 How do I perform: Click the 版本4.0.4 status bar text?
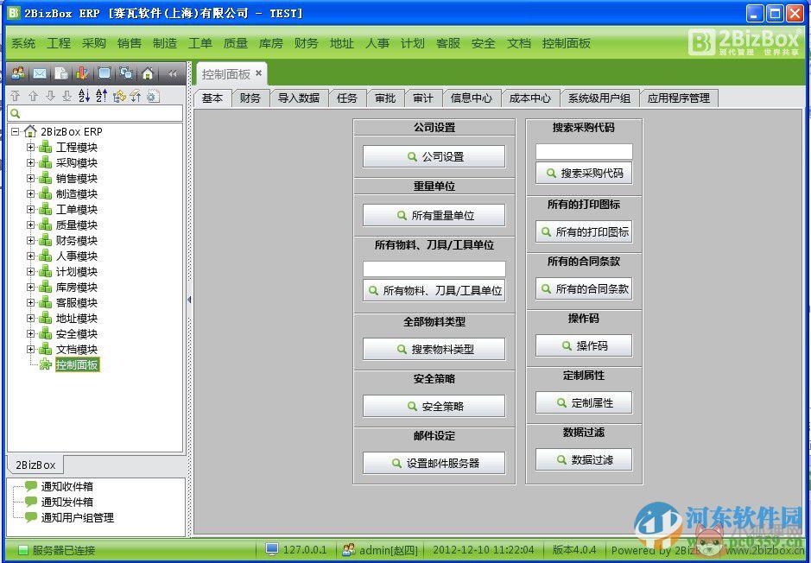coord(573,549)
